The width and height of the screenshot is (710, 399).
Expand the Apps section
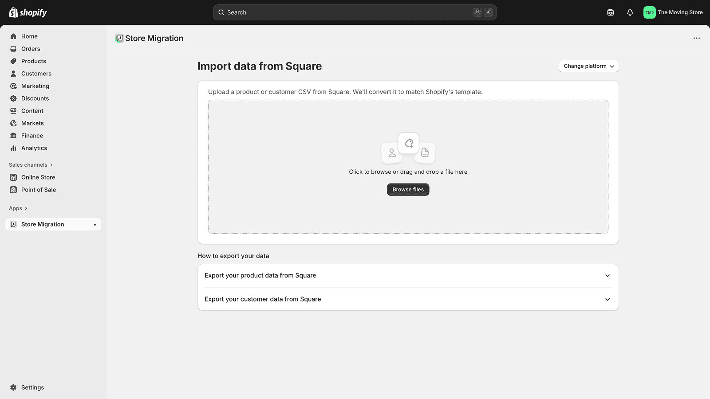pyautogui.click(x=18, y=208)
